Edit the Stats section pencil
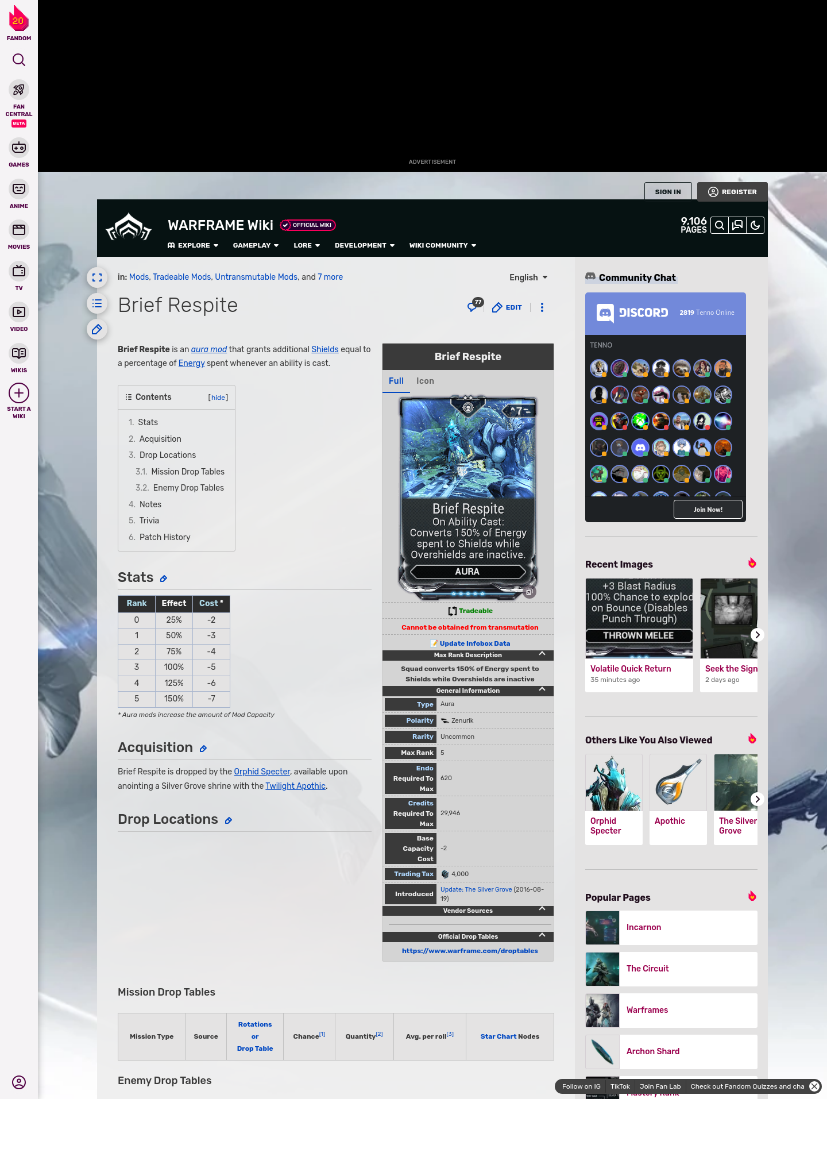 coord(164,579)
